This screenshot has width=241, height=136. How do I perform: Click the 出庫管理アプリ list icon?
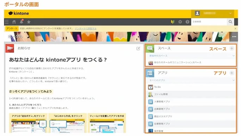pyautogui.click(x=150, y=109)
